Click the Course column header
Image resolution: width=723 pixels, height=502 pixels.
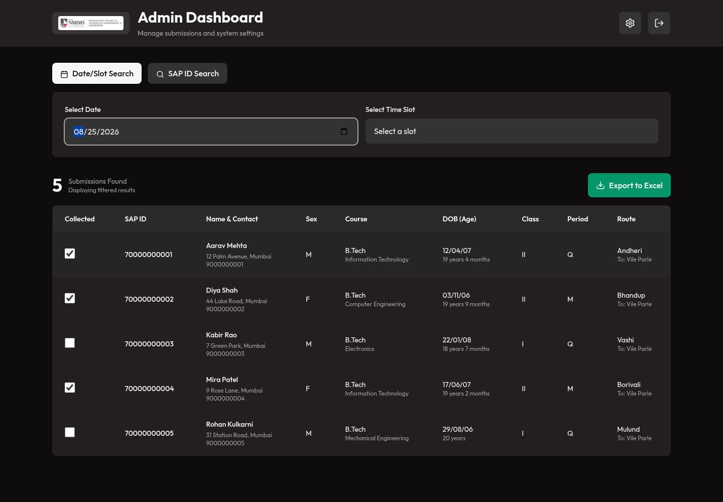(356, 219)
